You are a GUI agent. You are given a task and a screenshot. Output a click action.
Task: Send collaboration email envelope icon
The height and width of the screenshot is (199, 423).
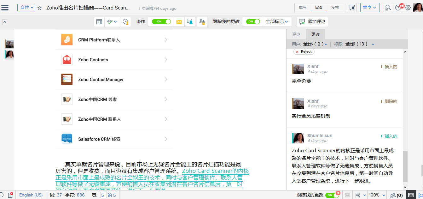tap(179, 22)
